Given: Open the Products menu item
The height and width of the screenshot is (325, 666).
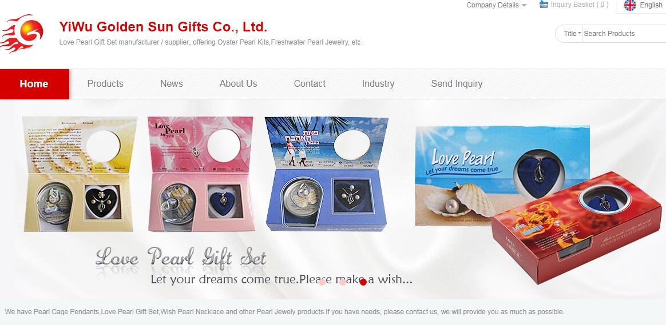Looking at the screenshot, I should (105, 83).
